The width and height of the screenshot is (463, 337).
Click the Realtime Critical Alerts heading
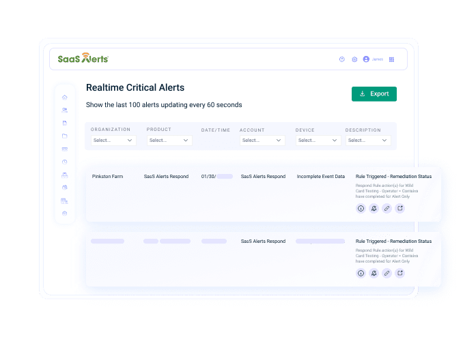[x=135, y=87]
